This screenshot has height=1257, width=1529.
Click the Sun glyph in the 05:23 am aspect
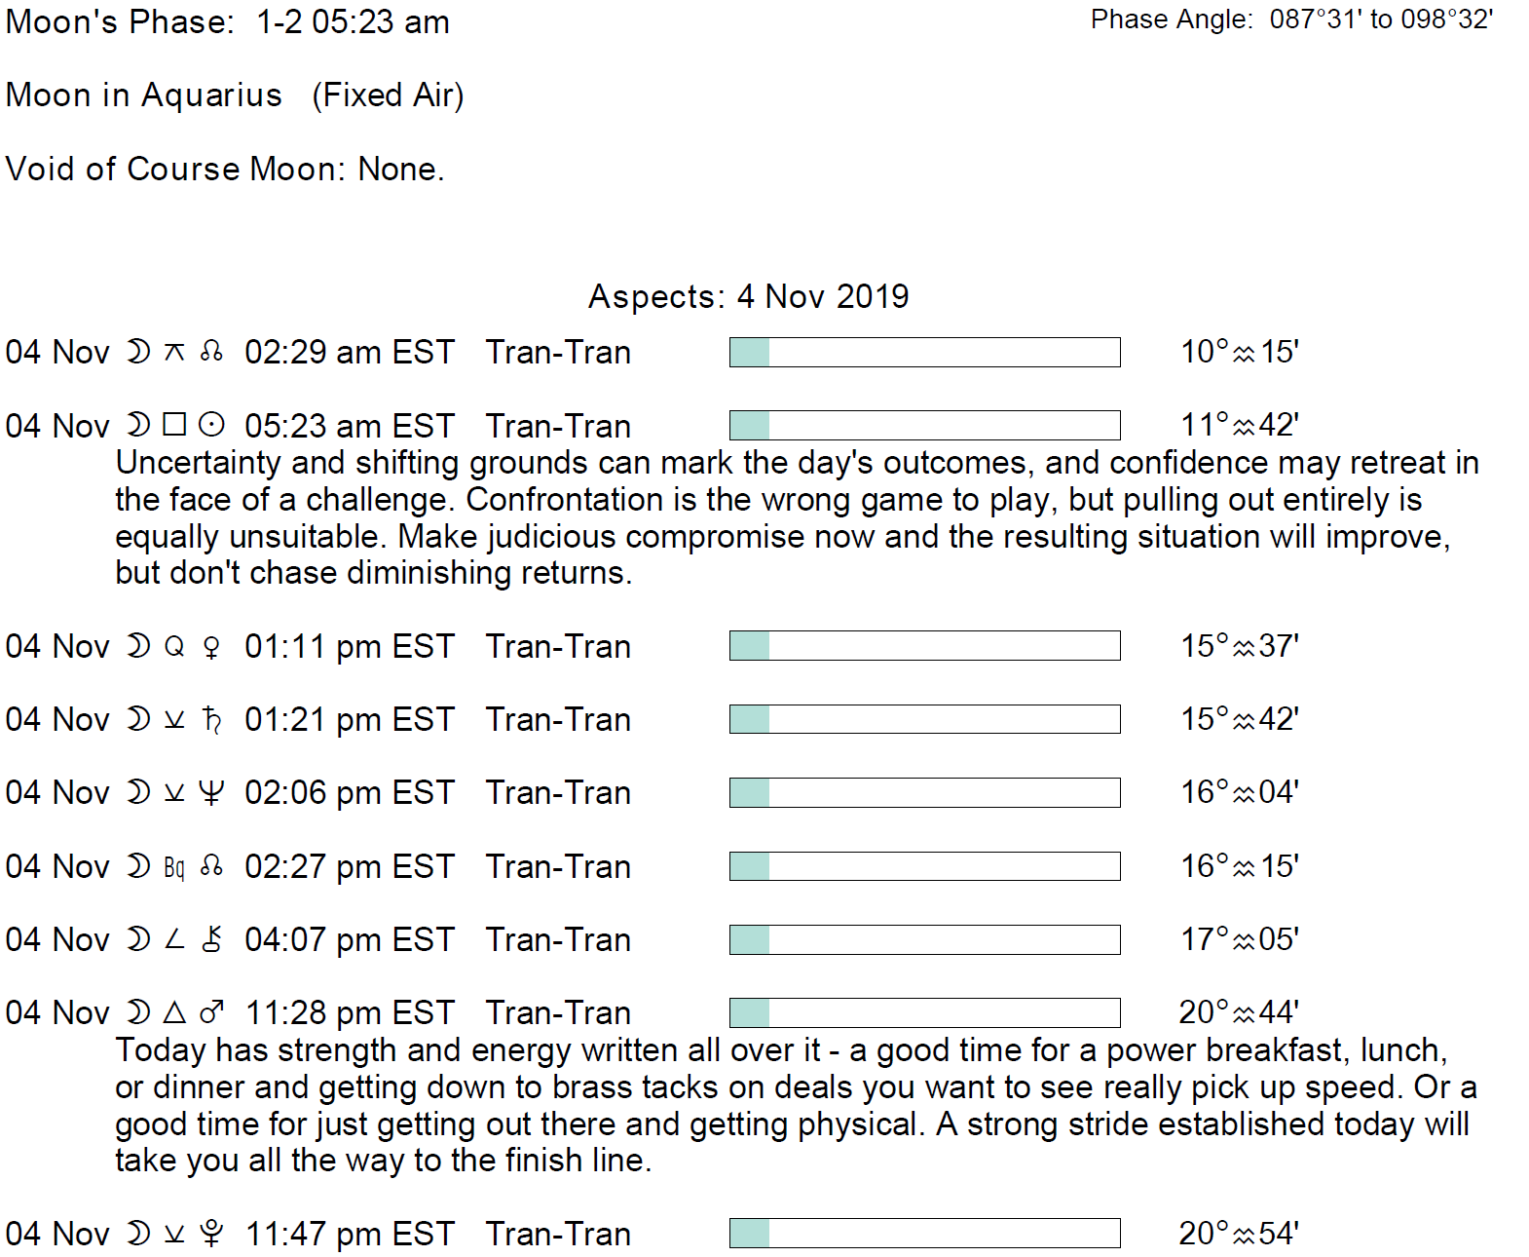click(211, 425)
